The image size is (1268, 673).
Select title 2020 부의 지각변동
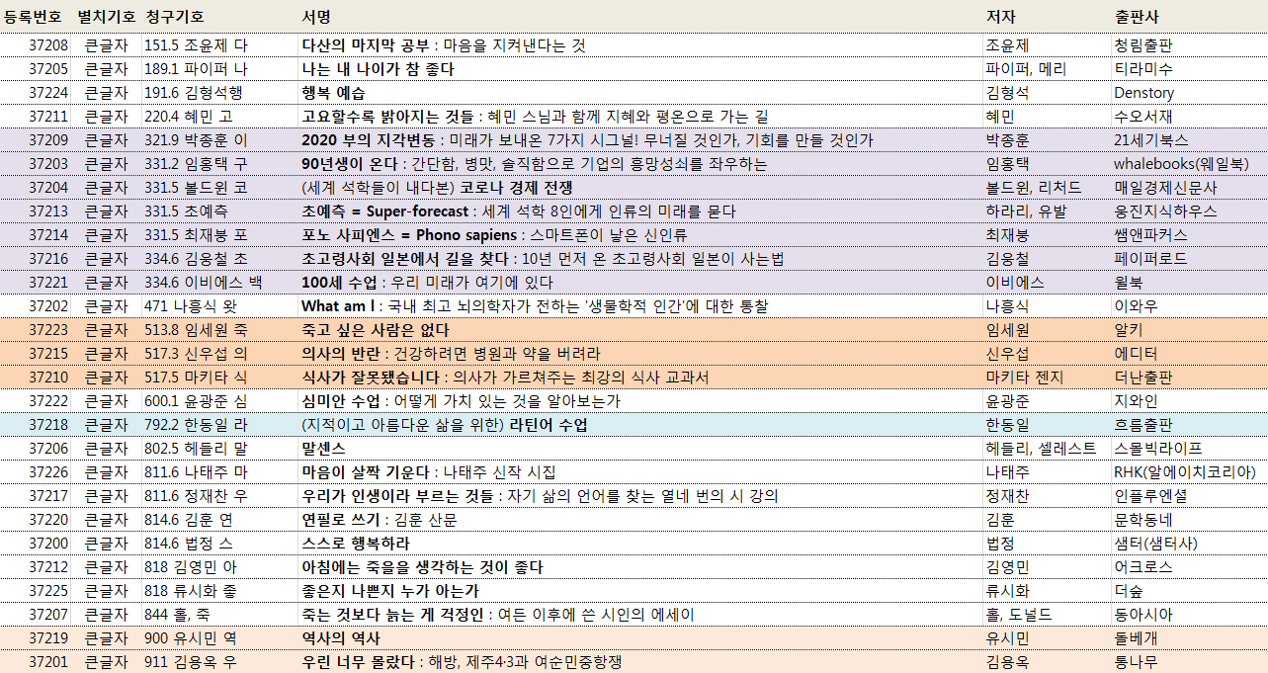(368, 140)
